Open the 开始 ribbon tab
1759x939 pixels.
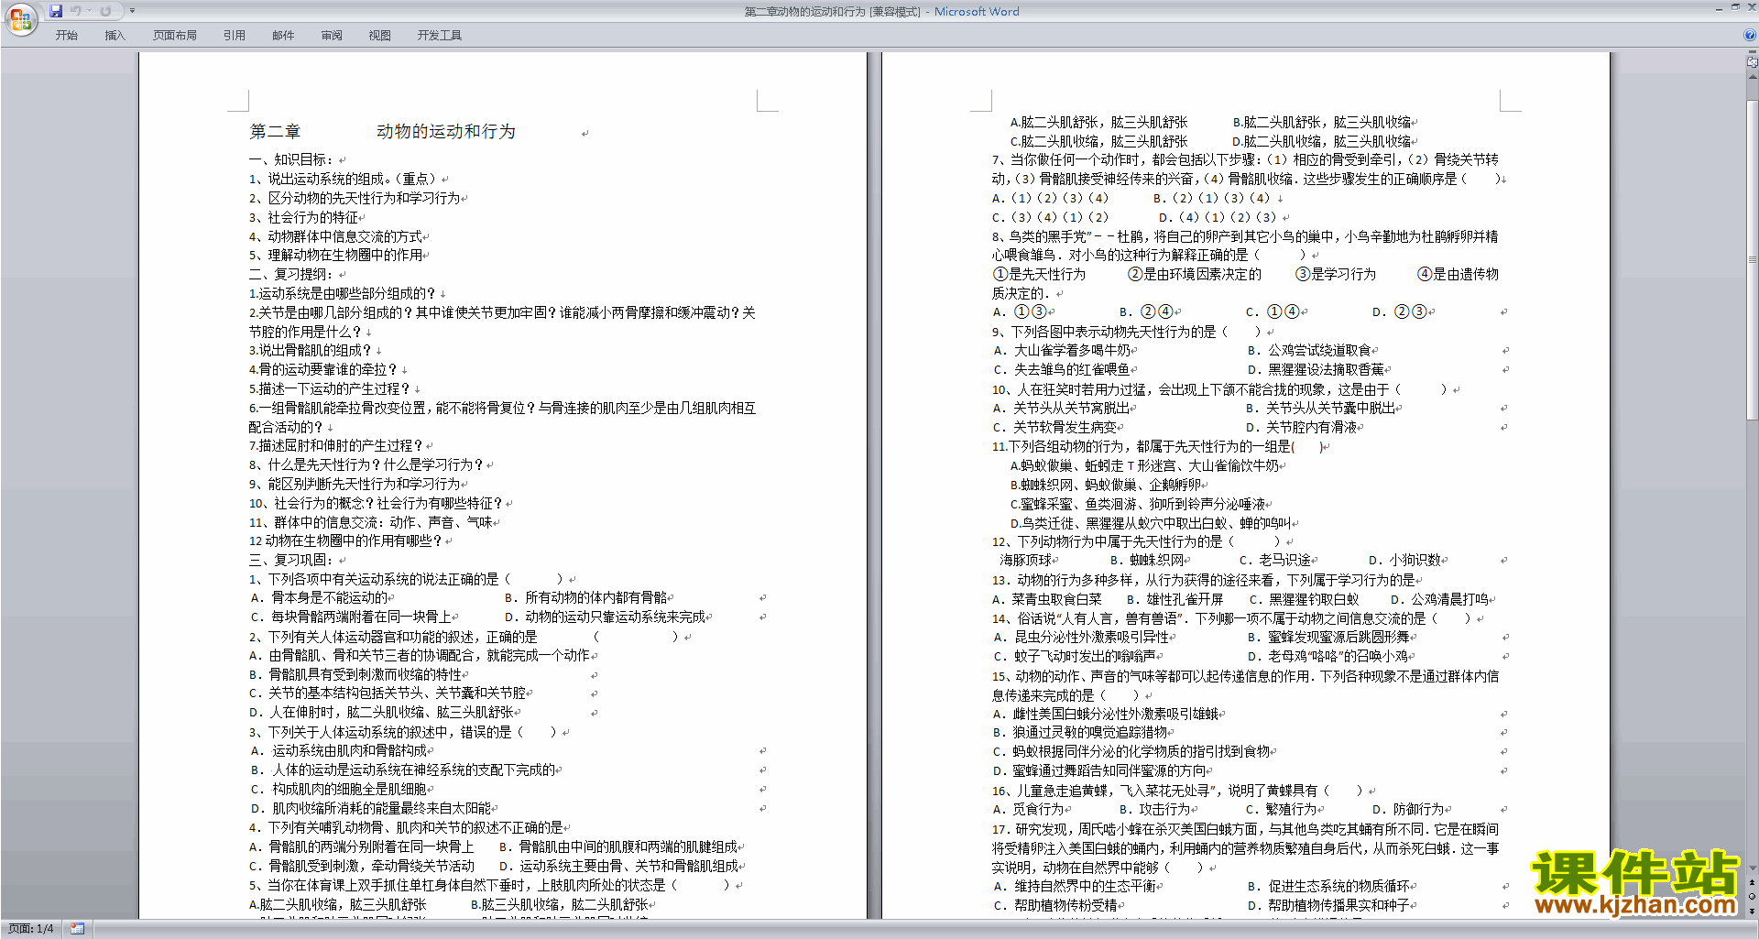coord(66,35)
